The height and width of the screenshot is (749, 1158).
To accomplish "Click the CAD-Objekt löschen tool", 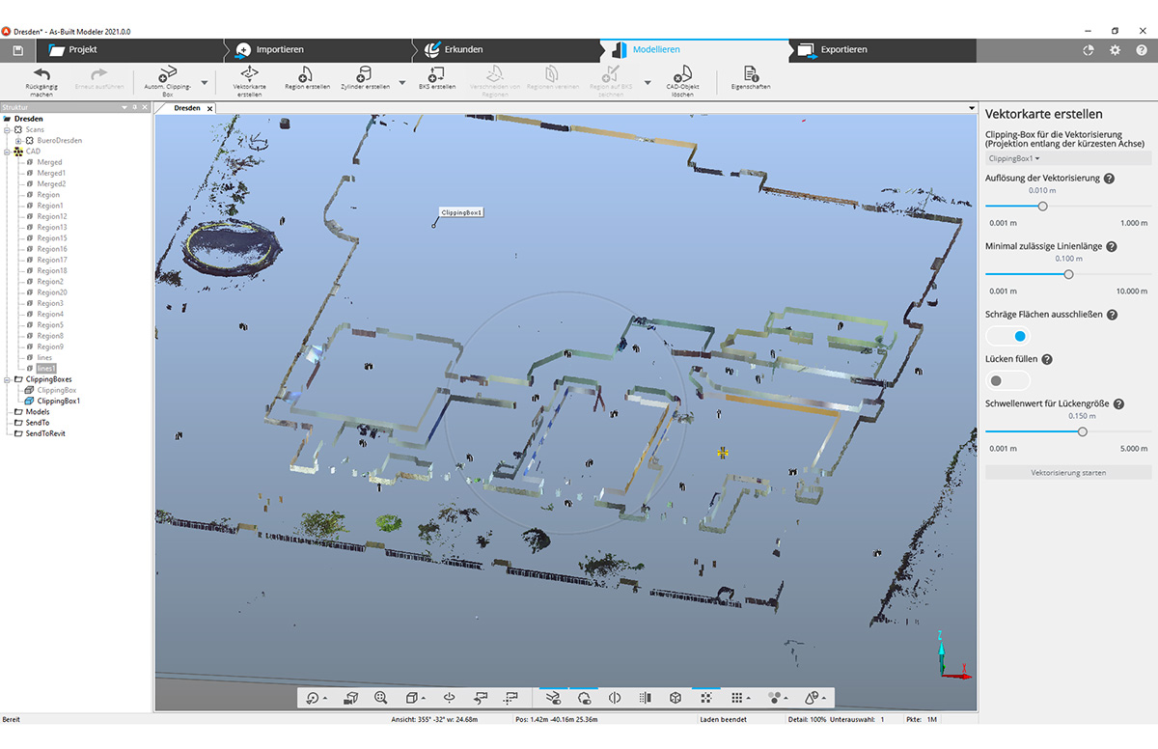I will click(683, 77).
